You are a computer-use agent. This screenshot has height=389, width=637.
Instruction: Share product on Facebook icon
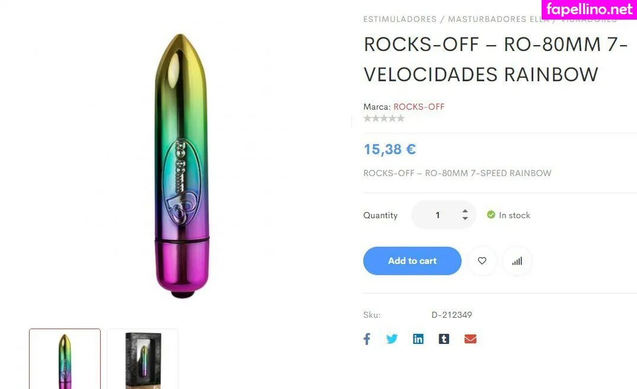[x=367, y=339]
